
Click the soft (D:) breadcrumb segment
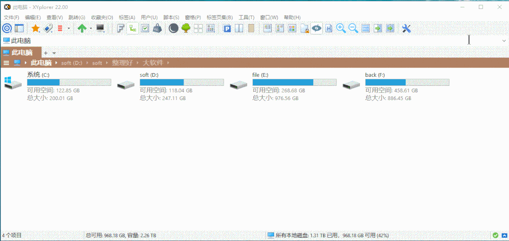[72, 63]
